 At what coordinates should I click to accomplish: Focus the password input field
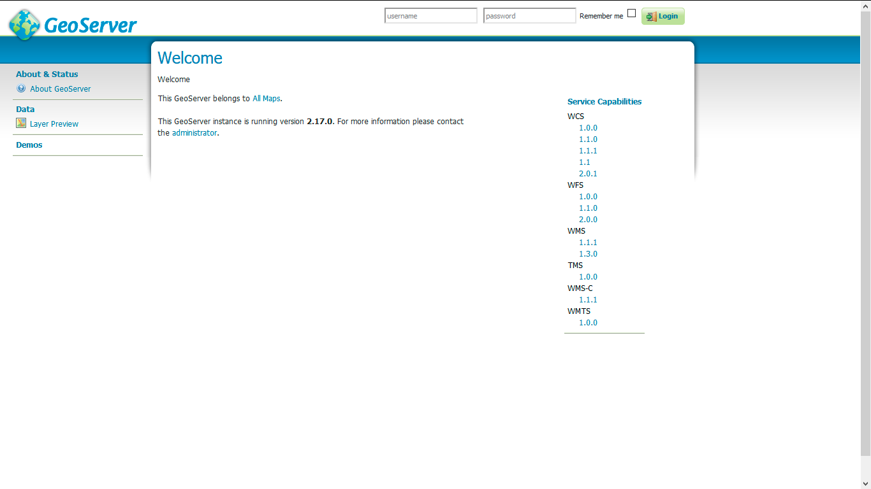(529, 16)
